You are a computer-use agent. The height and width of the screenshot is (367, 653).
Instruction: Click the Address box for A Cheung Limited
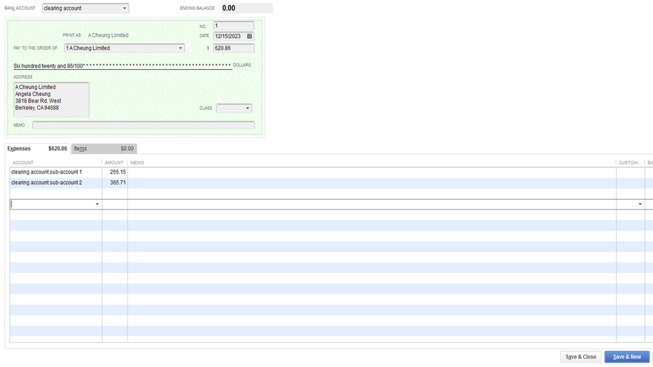51,99
